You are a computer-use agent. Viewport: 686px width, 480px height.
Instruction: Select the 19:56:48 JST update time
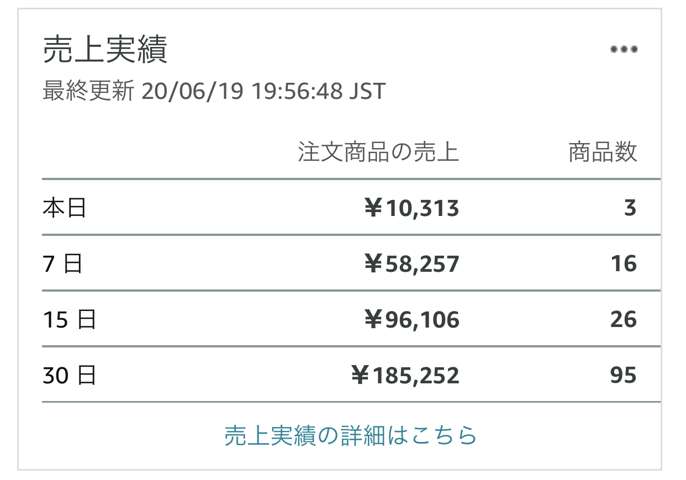coord(319,92)
